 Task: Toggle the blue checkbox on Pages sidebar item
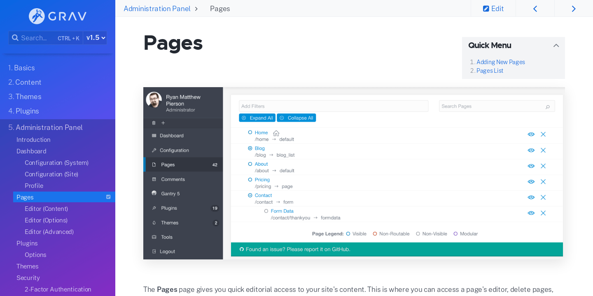[x=108, y=197]
